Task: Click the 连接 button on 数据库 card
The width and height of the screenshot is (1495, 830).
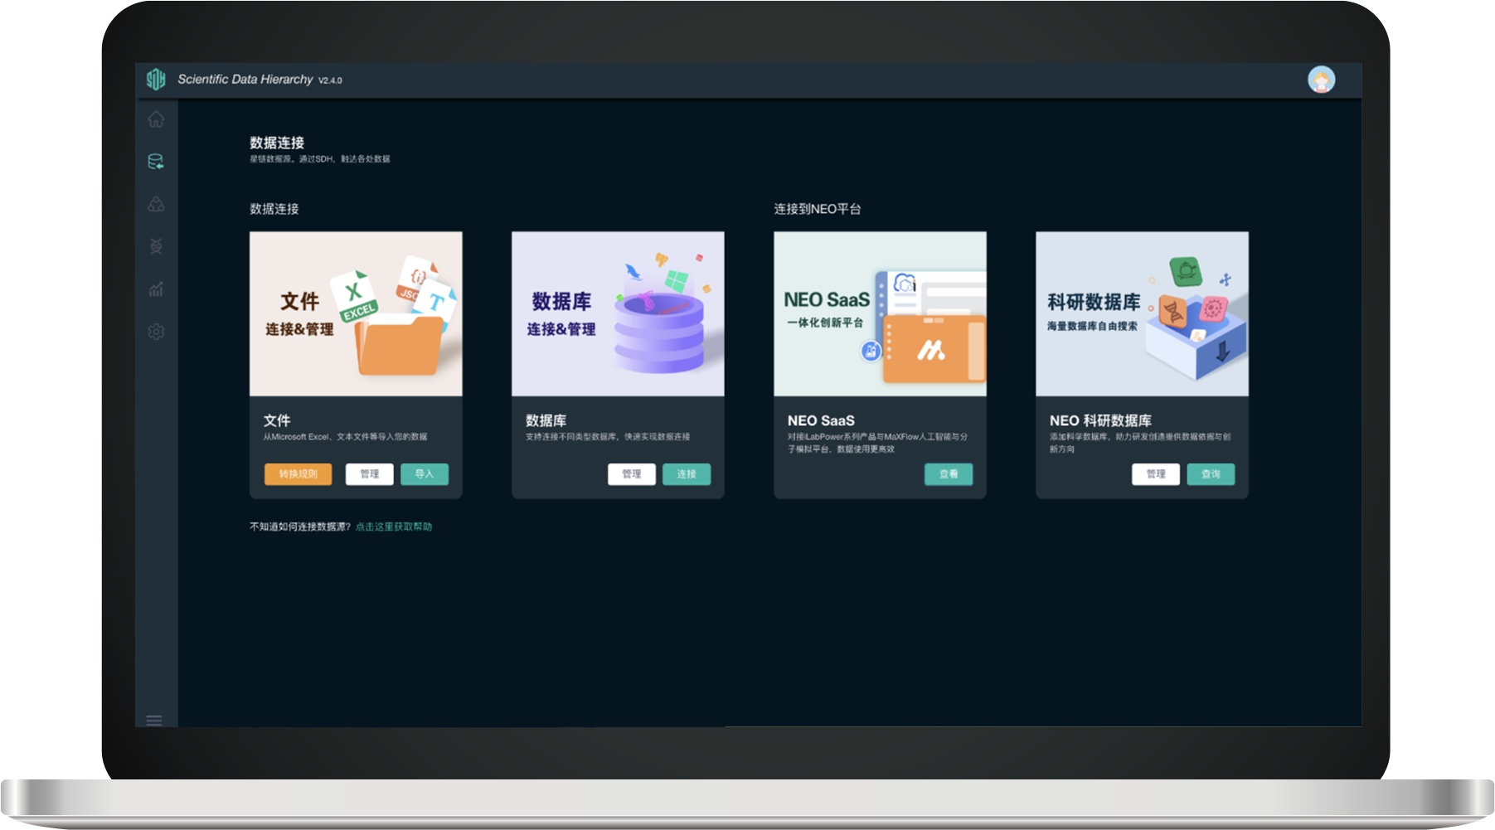Action: tap(687, 474)
